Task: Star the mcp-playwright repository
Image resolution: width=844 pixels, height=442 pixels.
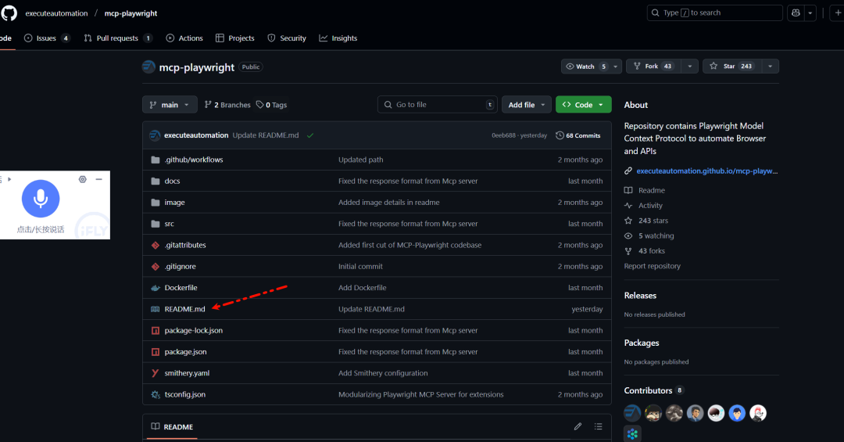Action: [731, 66]
